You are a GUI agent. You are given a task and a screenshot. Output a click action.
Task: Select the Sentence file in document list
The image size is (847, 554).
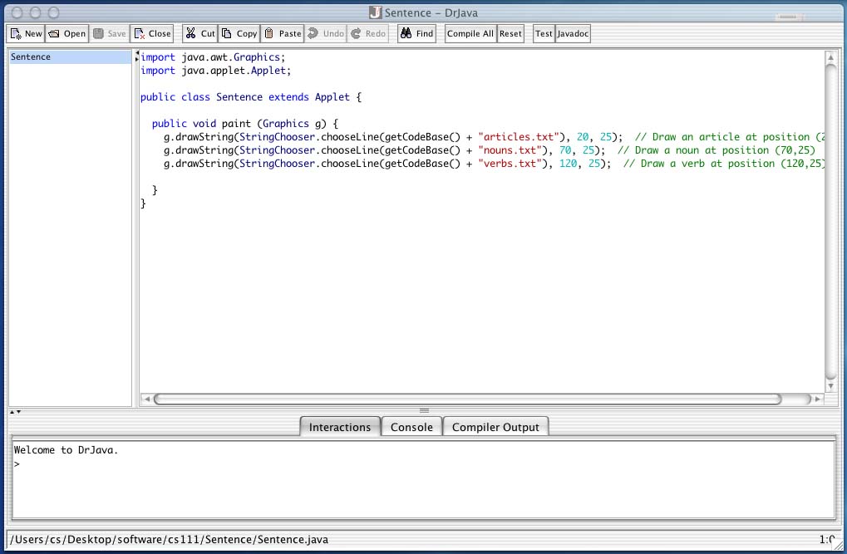[x=31, y=57]
